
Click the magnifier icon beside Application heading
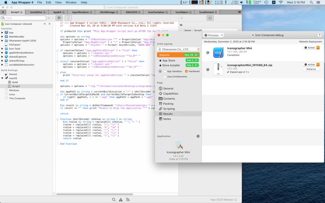coord(198,136)
